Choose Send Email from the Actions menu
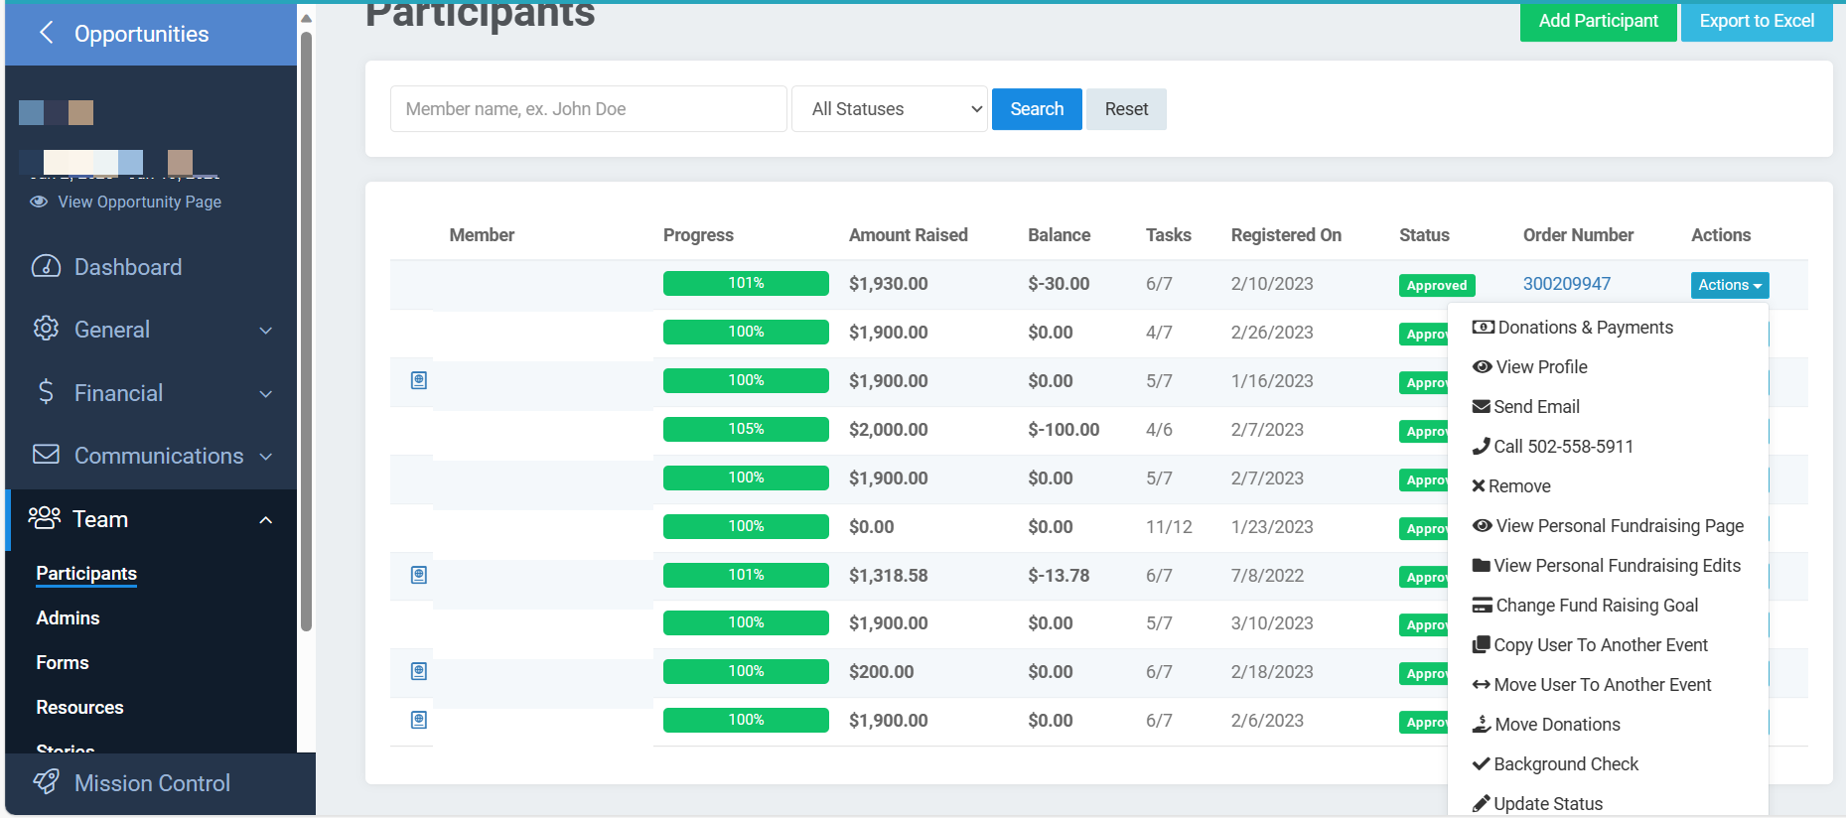This screenshot has height=818, width=1846. pos(1526,407)
